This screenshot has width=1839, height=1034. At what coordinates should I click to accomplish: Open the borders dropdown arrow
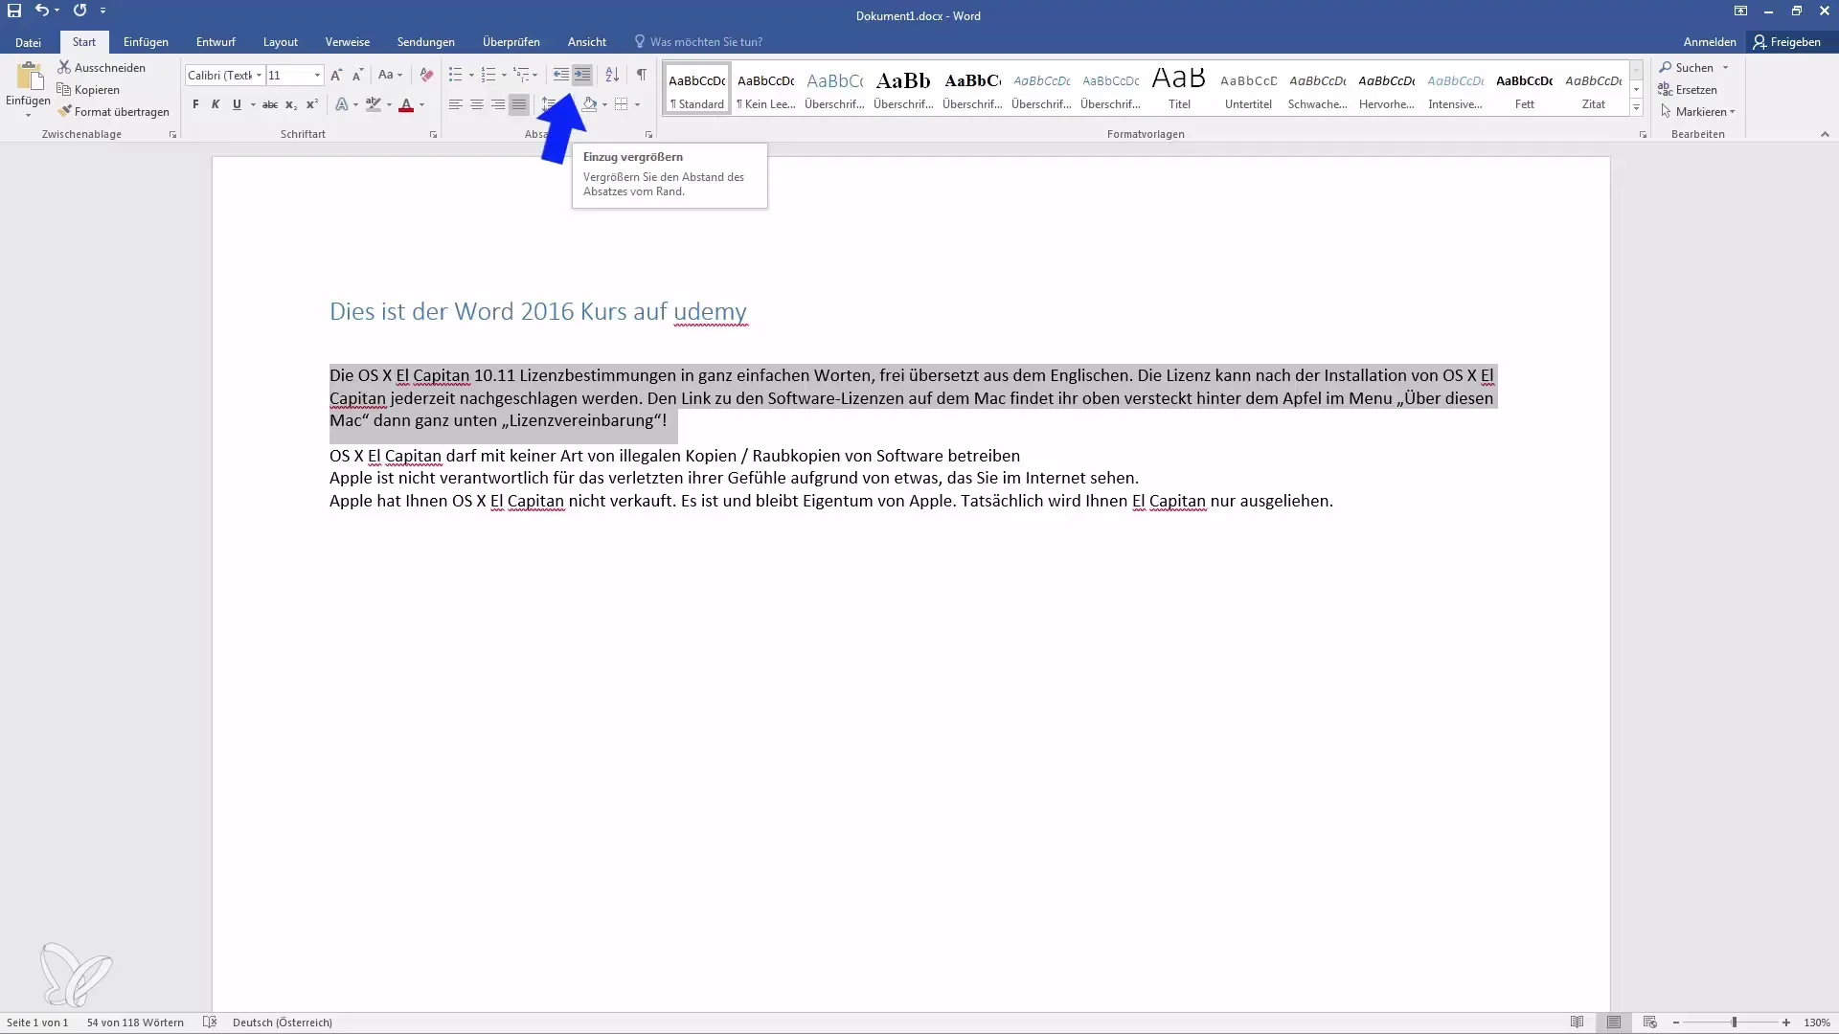point(637,104)
